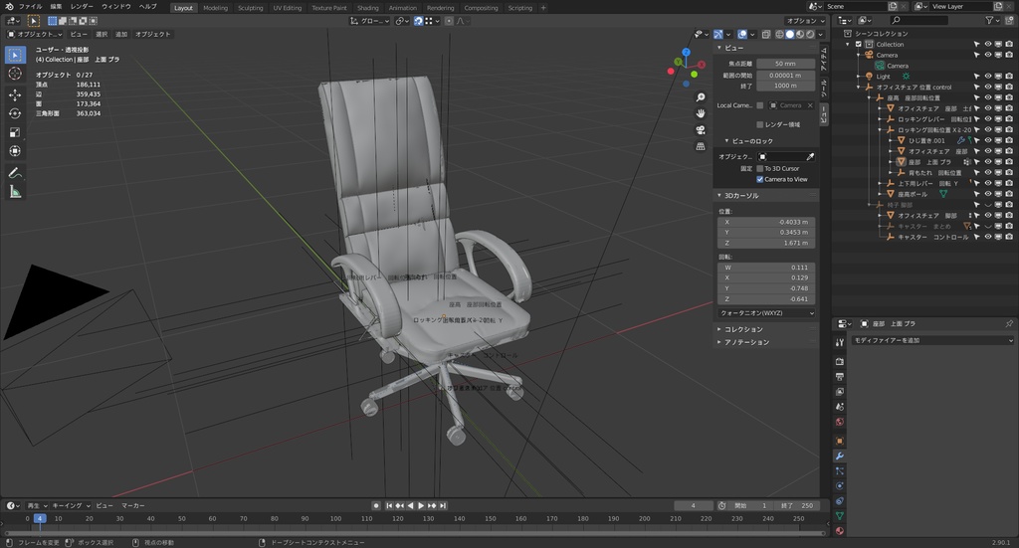The height and width of the screenshot is (548, 1019).
Task: Open the レンダー menu
Action: pos(82,7)
